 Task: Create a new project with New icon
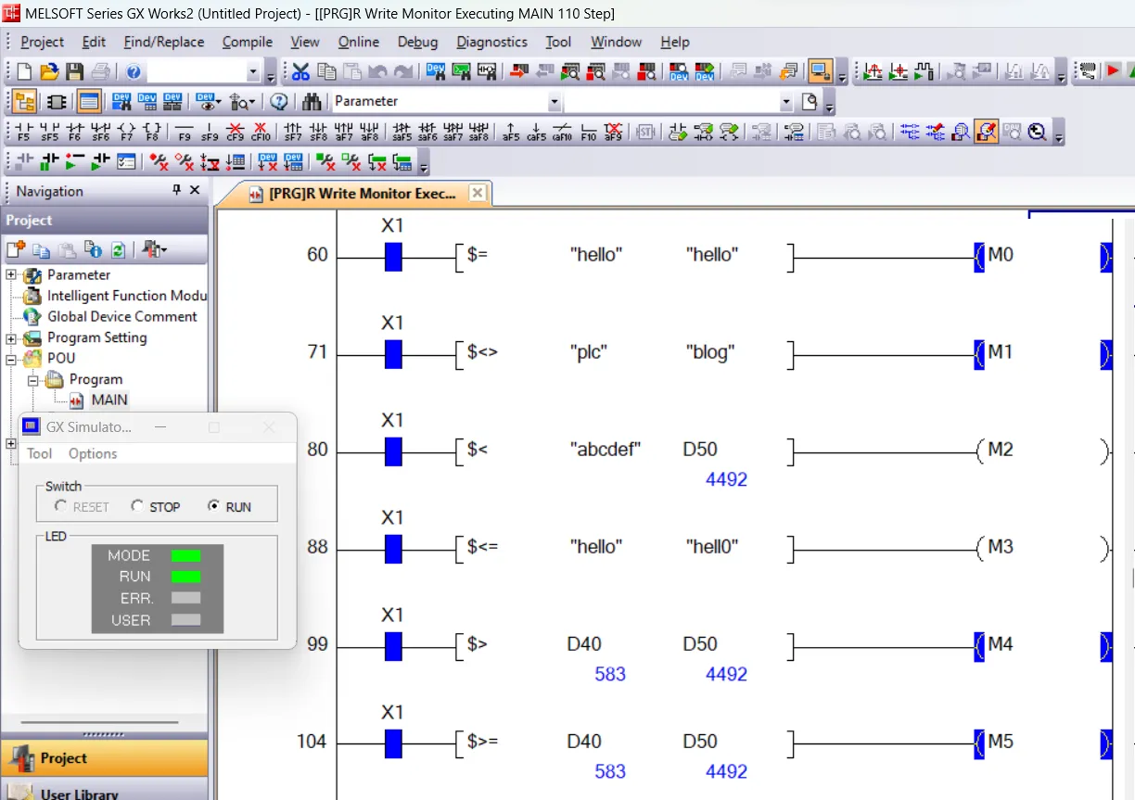click(24, 71)
